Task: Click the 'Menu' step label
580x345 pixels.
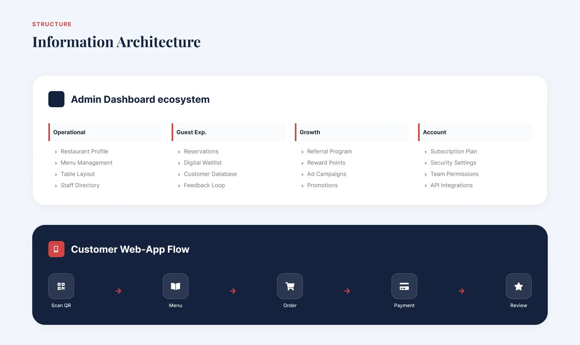Action: pyautogui.click(x=176, y=306)
